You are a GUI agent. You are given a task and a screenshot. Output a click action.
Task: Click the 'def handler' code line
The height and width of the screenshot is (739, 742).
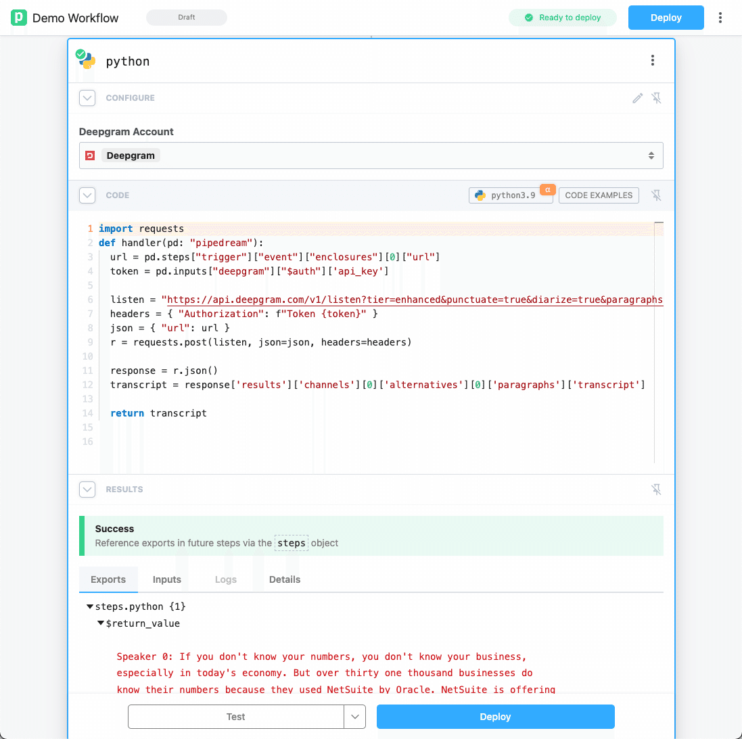point(181,243)
